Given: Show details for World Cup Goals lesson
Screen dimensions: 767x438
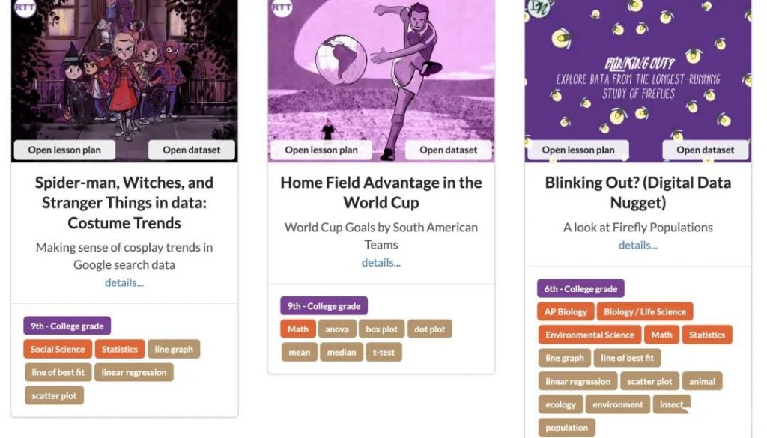Looking at the screenshot, I should (x=381, y=263).
